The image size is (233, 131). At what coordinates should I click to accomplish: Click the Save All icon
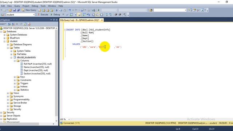pyautogui.click(x=18, y=10)
